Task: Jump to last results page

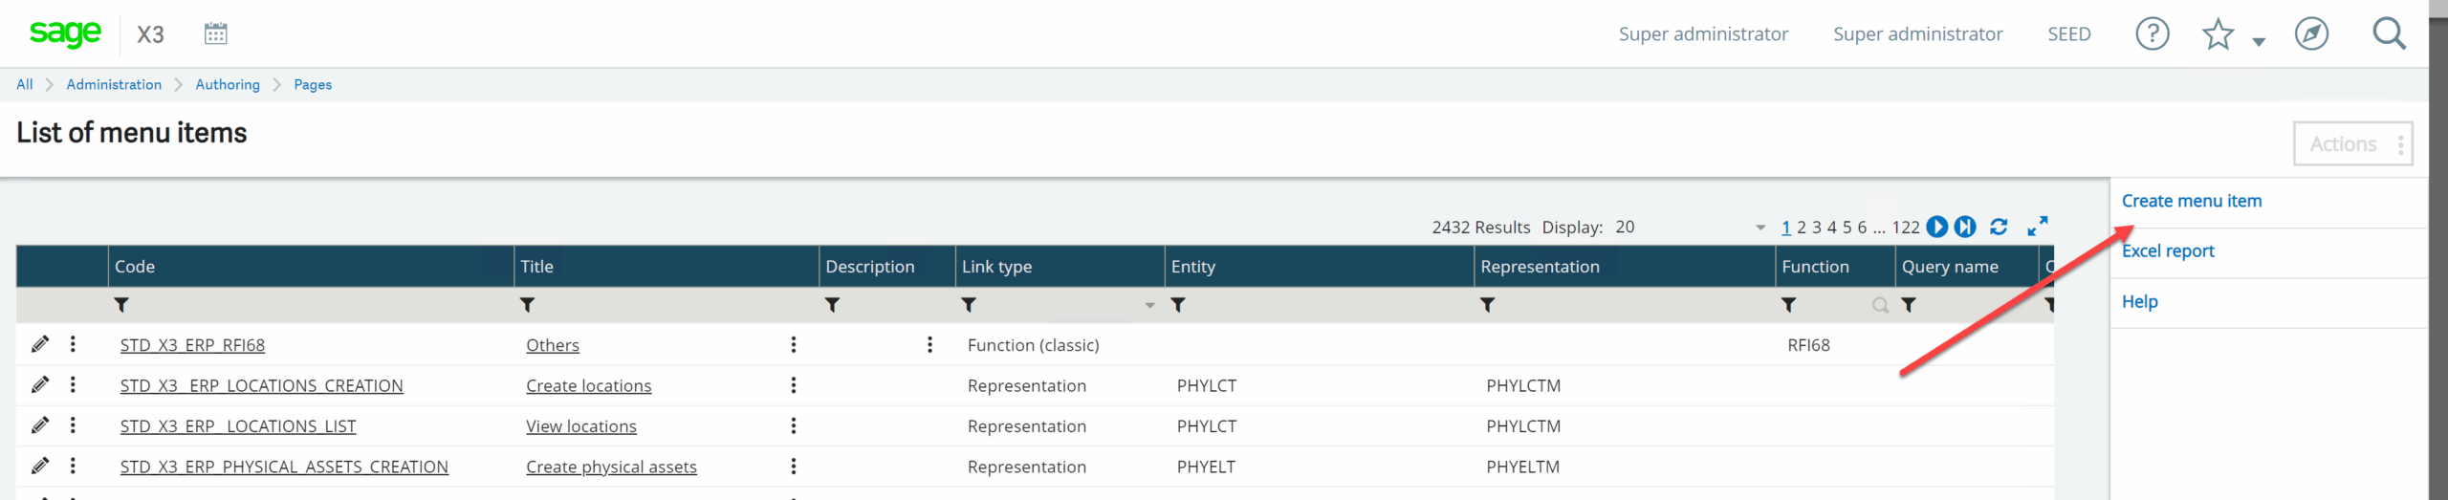Action: click(x=1965, y=227)
